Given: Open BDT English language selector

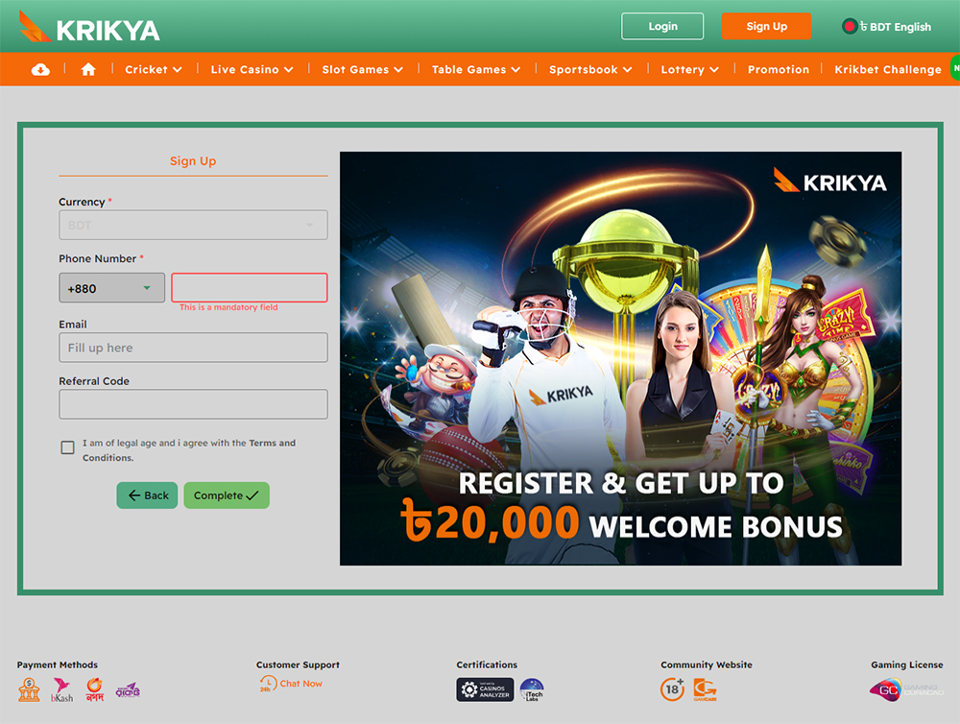Looking at the screenshot, I should coord(886,26).
